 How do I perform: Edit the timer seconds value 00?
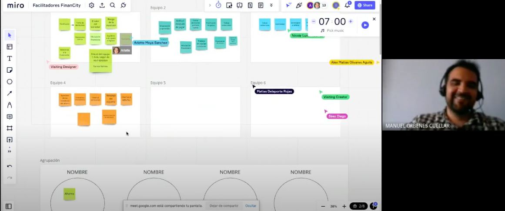point(340,22)
